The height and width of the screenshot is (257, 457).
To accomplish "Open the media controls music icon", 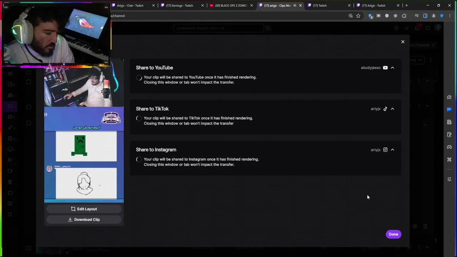I will pyautogui.click(x=417, y=16).
